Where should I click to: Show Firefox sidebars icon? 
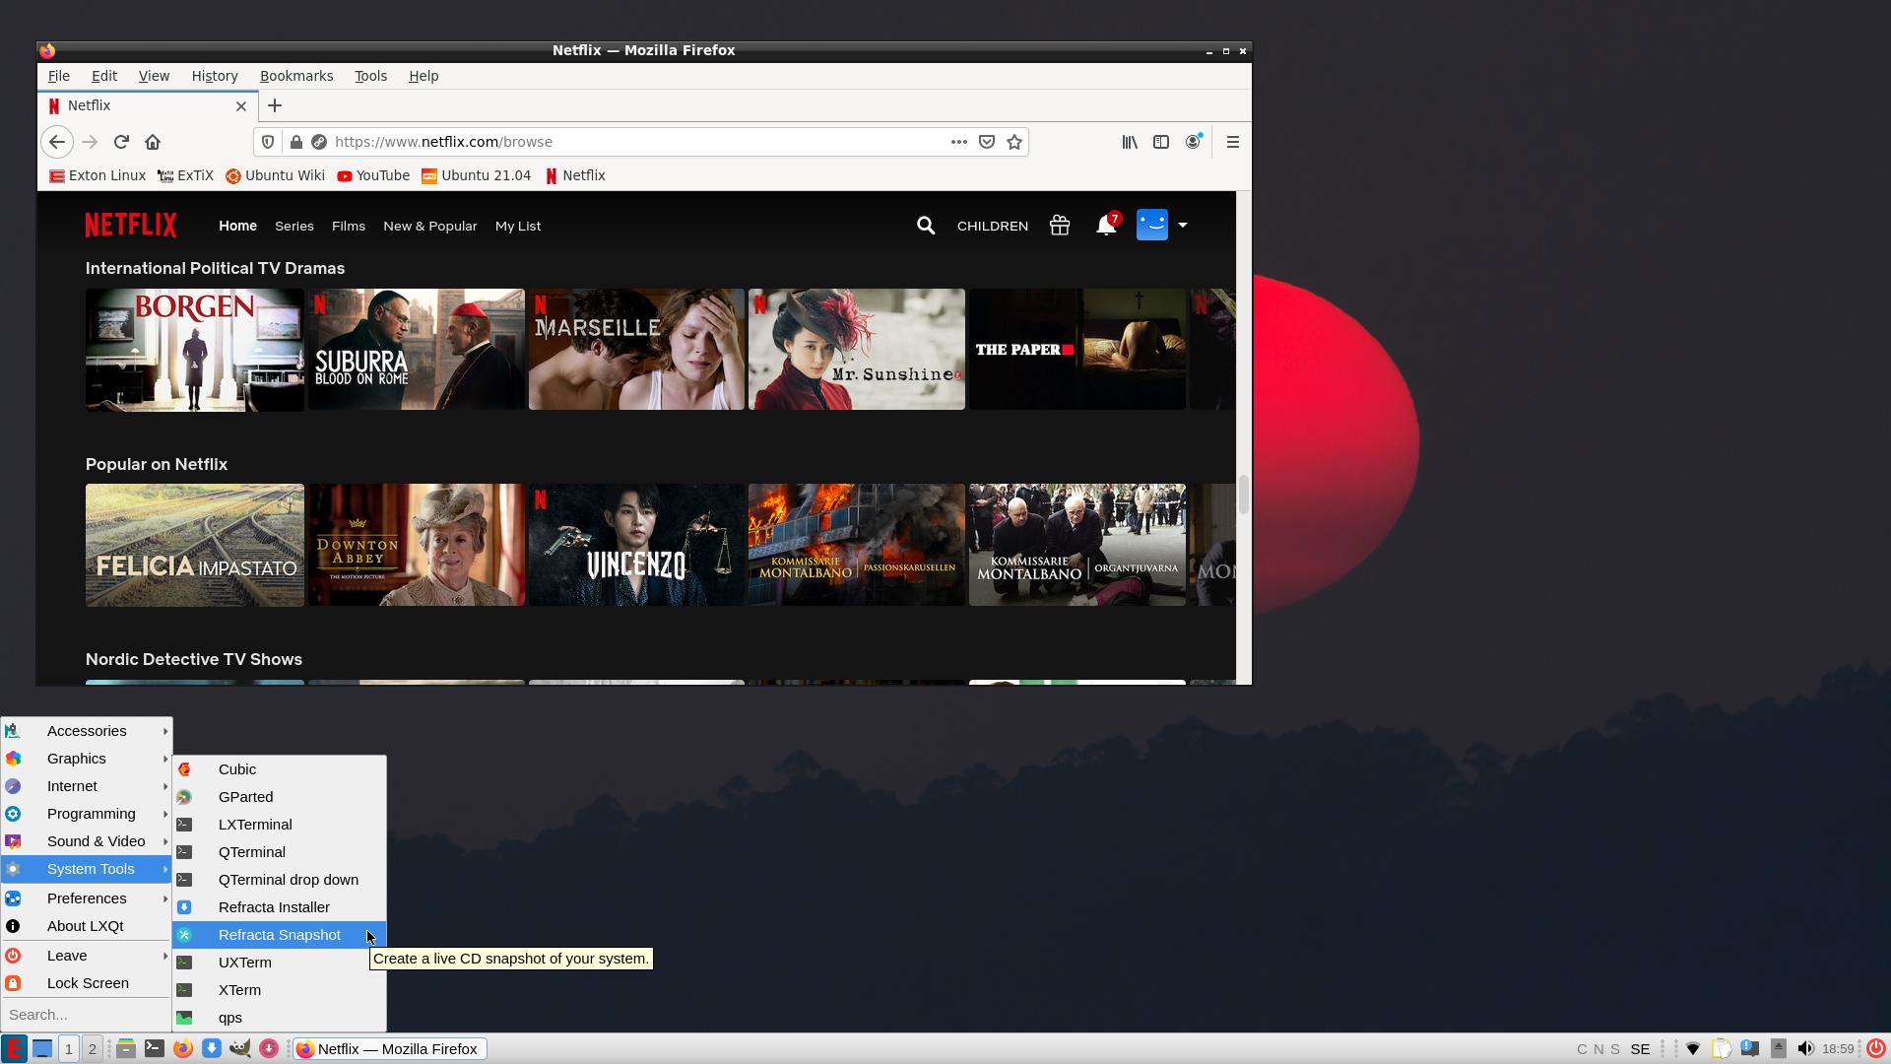click(1161, 142)
